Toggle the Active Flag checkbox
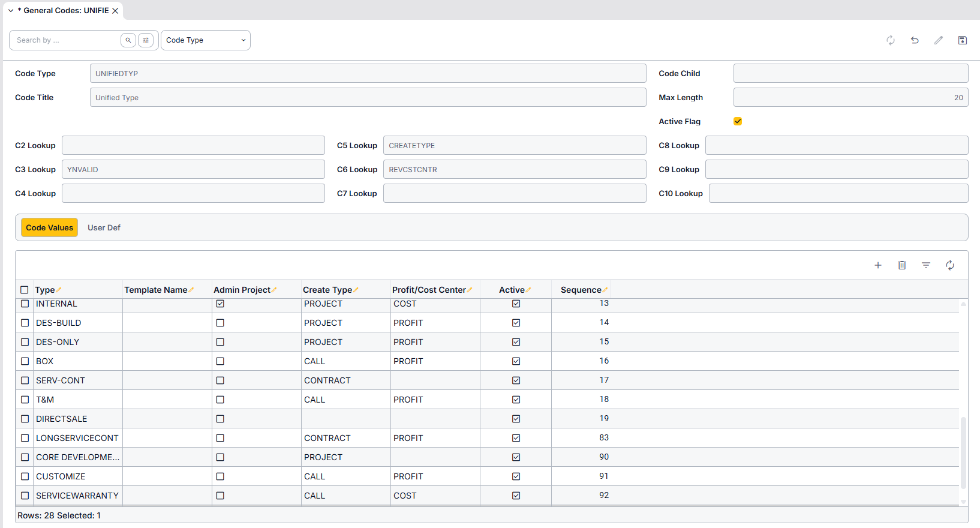Screen dimensions: 980x528 (738, 121)
